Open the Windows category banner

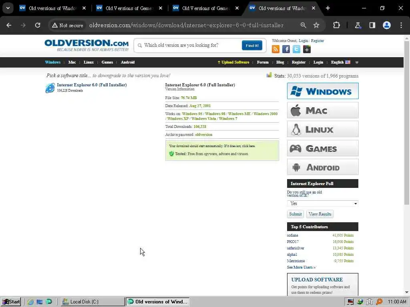(x=323, y=91)
